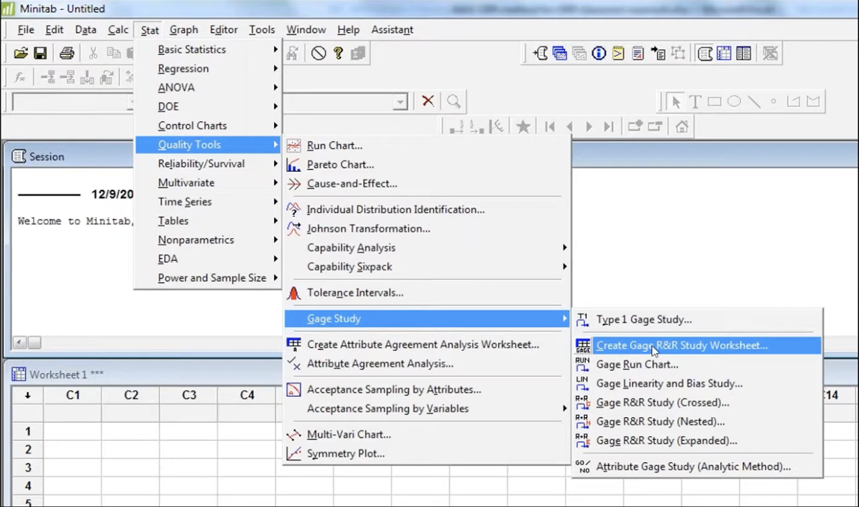Expand the Capability Analysis submenu
The width and height of the screenshot is (859, 507).
[428, 248]
